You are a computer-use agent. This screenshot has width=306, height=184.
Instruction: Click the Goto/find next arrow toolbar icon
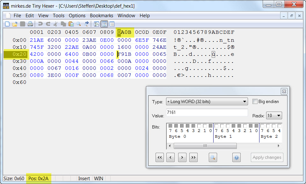(x=86, y=24)
